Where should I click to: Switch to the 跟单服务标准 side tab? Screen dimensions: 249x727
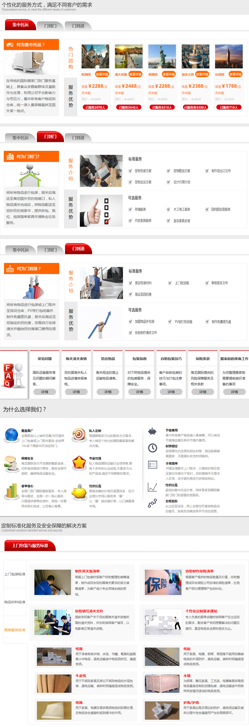pyautogui.click(x=15, y=630)
